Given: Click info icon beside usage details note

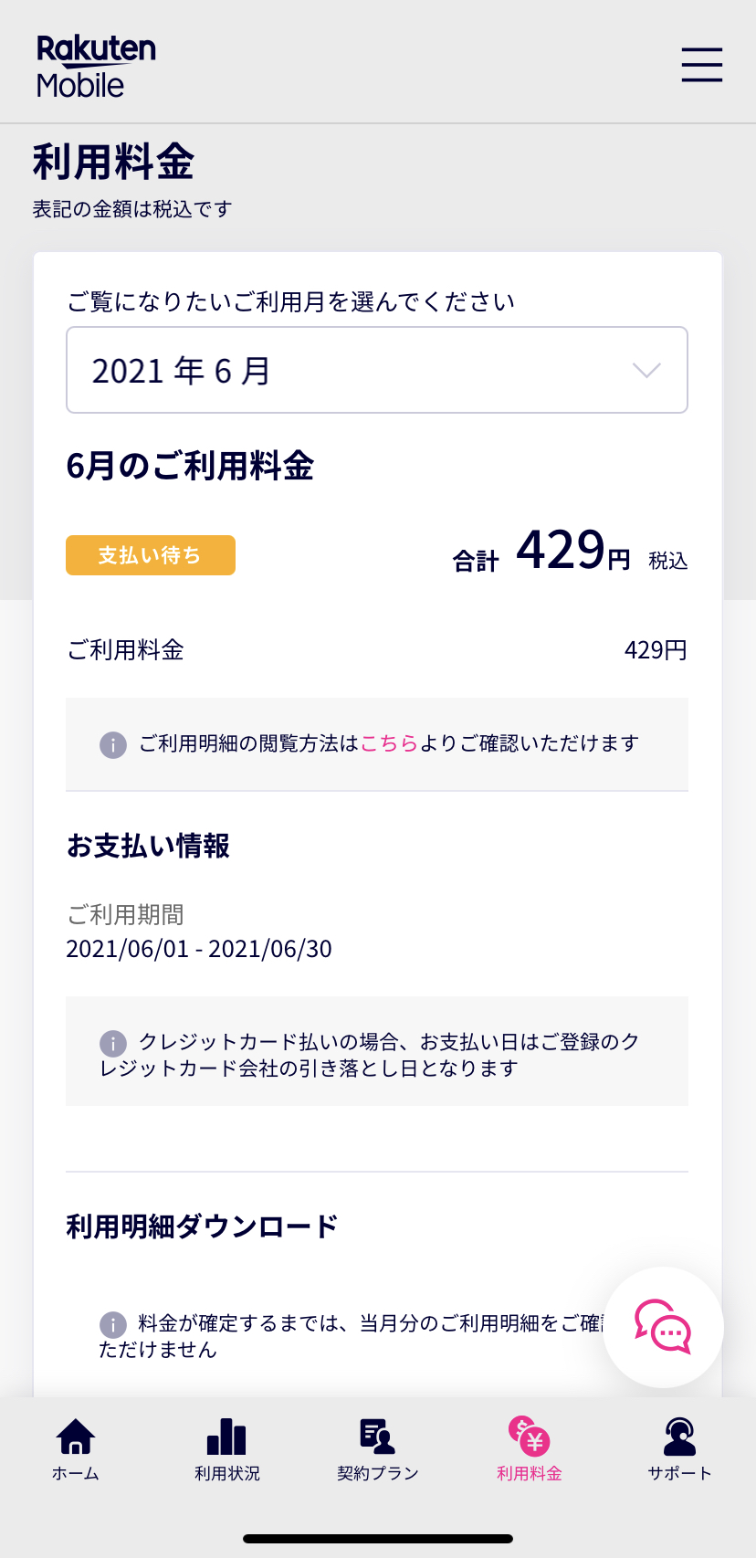Looking at the screenshot, I should (x=113, y=744).
